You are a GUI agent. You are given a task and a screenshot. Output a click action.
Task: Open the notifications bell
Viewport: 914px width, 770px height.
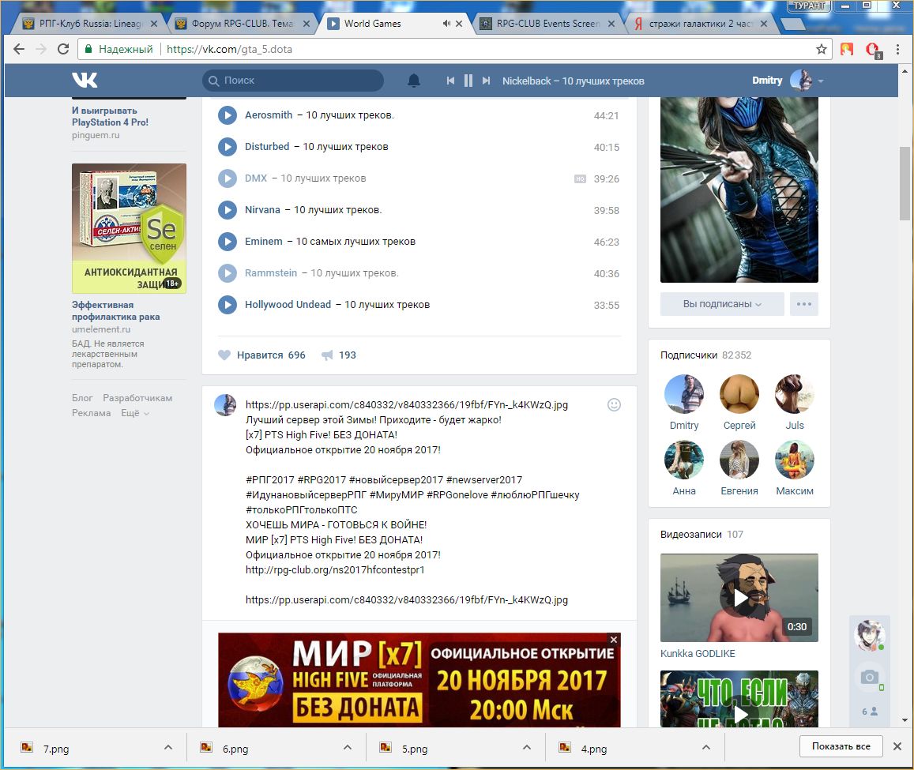point(414,81)
